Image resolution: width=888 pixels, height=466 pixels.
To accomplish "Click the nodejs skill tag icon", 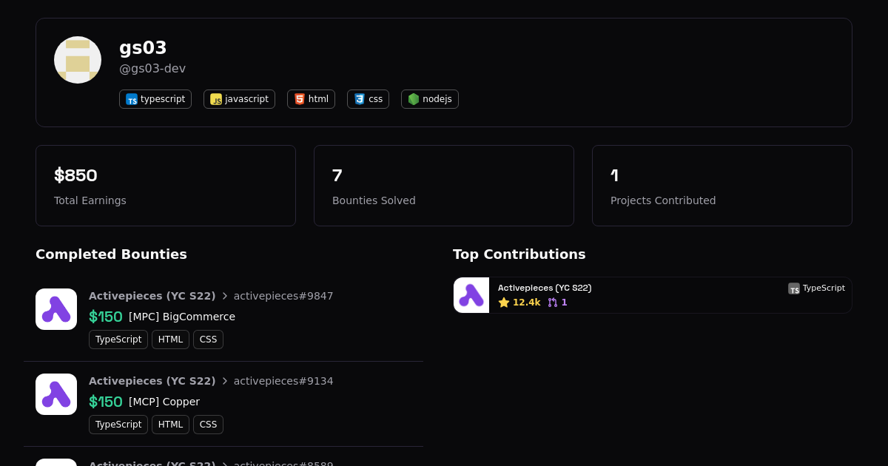I will (x=414, y=99).
